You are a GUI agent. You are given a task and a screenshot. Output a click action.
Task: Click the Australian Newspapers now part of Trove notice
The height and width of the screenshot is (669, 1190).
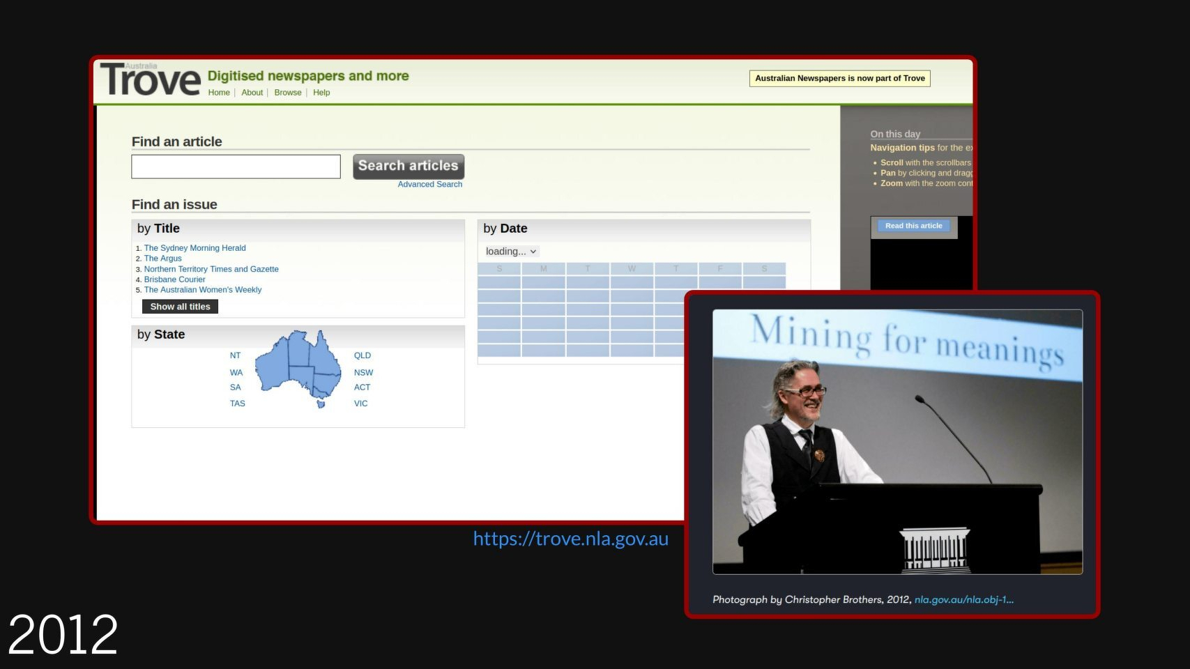click(840, 78)
